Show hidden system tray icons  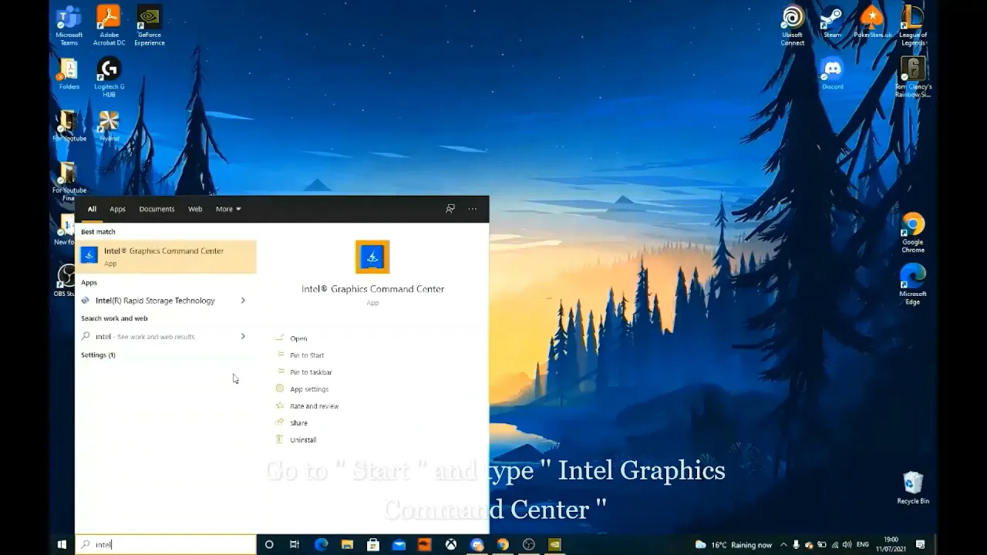[x=783, y=544]
